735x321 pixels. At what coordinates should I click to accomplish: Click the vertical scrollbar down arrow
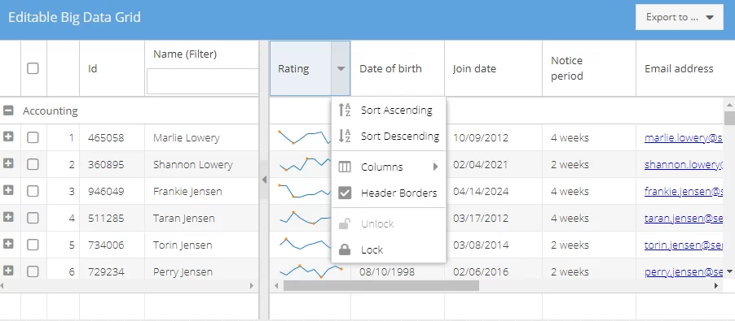point(729,271)
